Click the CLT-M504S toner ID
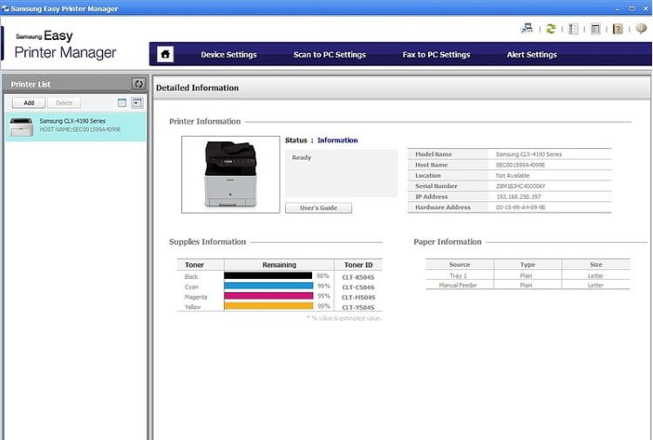The height and width of the screenshot is (440, 653). pyautogui.click(x=358, y=297)
